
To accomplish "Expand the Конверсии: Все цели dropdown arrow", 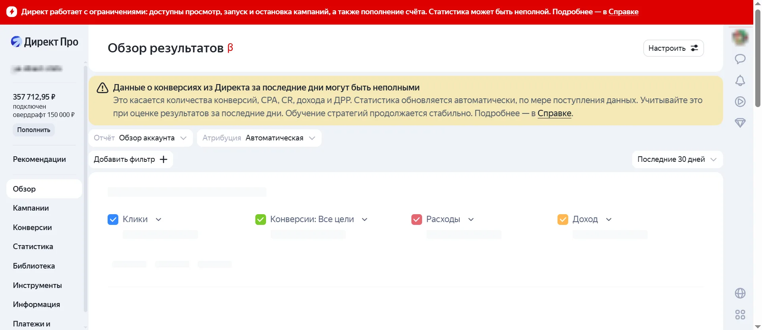I will click(365, 219).
